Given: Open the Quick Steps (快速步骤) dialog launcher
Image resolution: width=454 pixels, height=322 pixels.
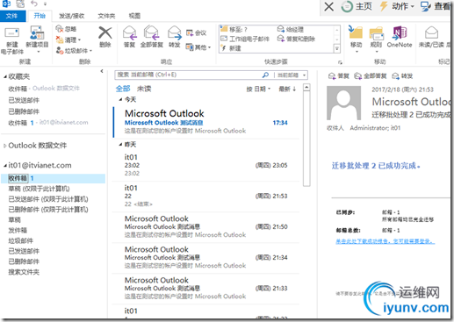Looking at the screenshot, I should [340, 62].
